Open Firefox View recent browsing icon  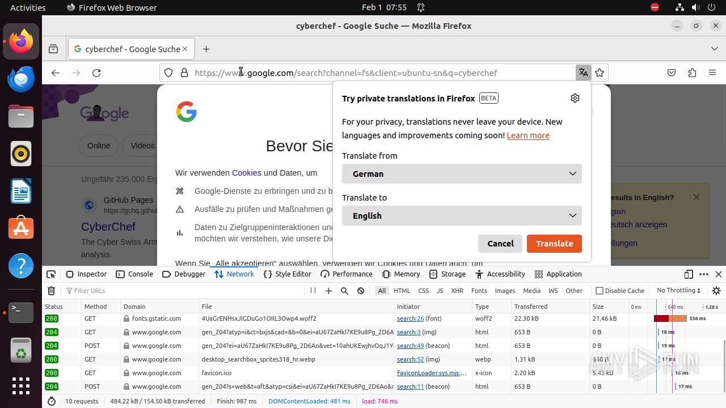[53, 49]
